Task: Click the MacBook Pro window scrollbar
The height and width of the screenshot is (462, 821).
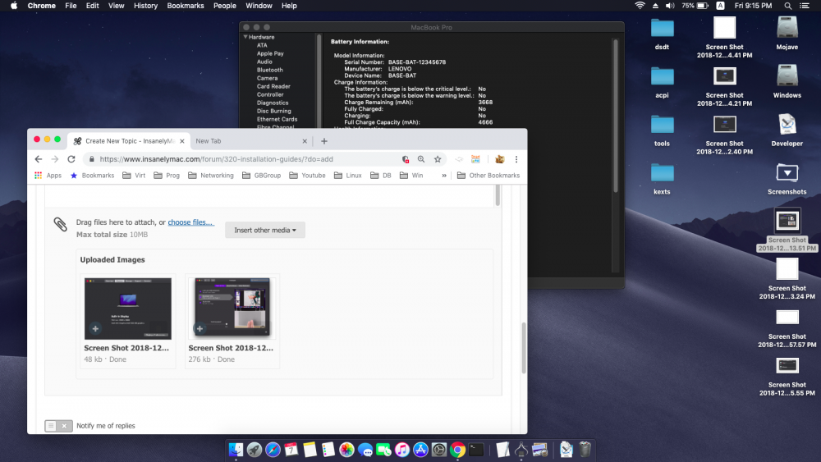Action: 615,117
